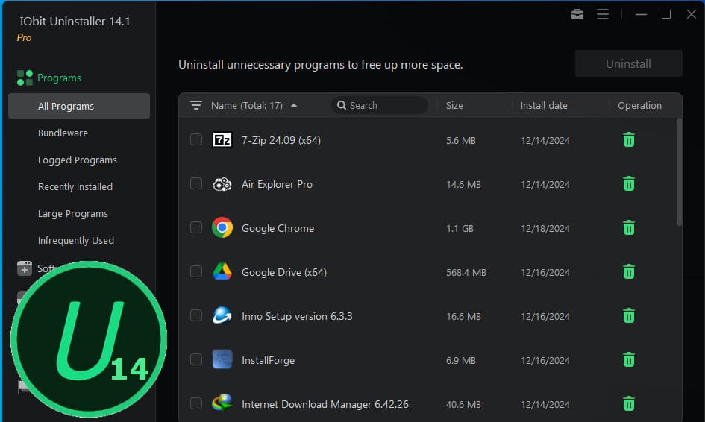705x422 pixels.
Task: Click the trash icon for Air Explorer Pro
Action: coord(629,184)
